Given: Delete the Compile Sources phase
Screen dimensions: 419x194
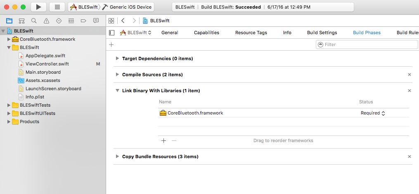Looking at the screenshot, I should point(410,75).
